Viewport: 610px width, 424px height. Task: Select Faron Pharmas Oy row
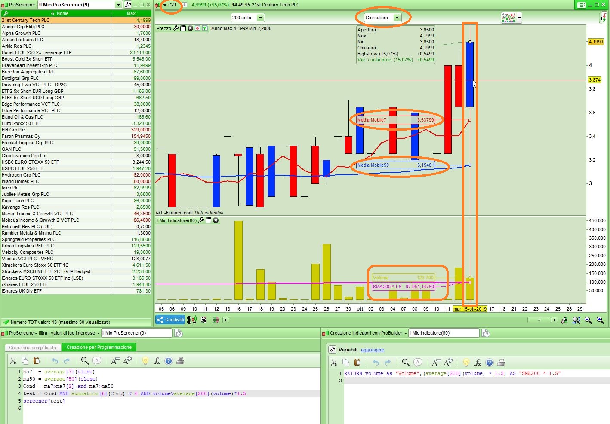76,136
